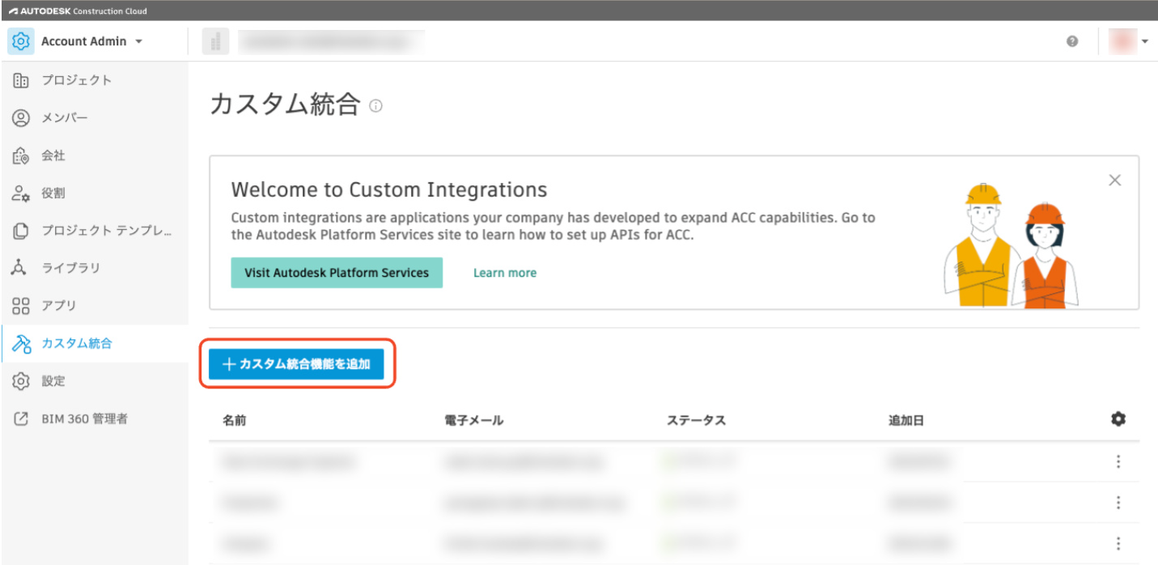The height and width of the screenshot is (565, 1158).
Task: Click the カスタム統合 tools icon
Action: tap(21, 343)
